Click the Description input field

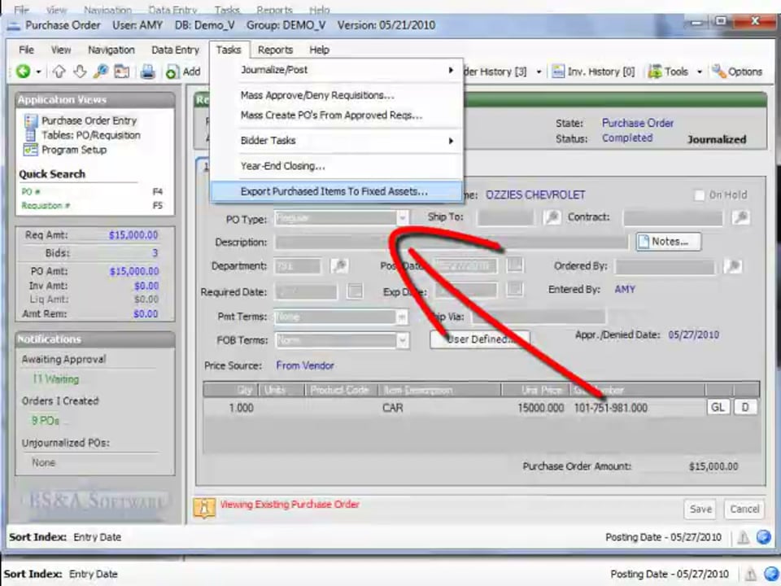[x=452, y=243]
